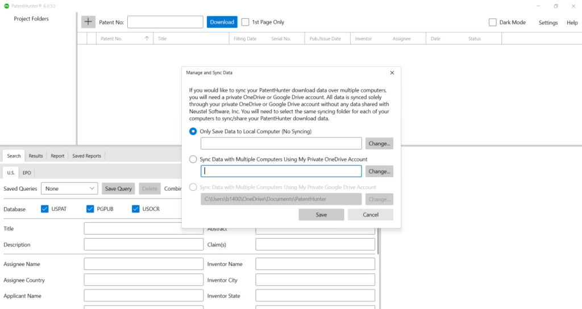Screen dimensions: 582x309
Task: Sort by the Assignee column header
Action: coord(402,39)
